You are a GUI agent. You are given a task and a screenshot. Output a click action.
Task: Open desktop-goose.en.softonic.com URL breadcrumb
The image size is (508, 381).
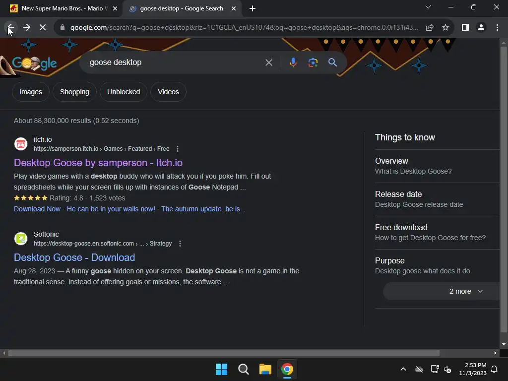103,244
